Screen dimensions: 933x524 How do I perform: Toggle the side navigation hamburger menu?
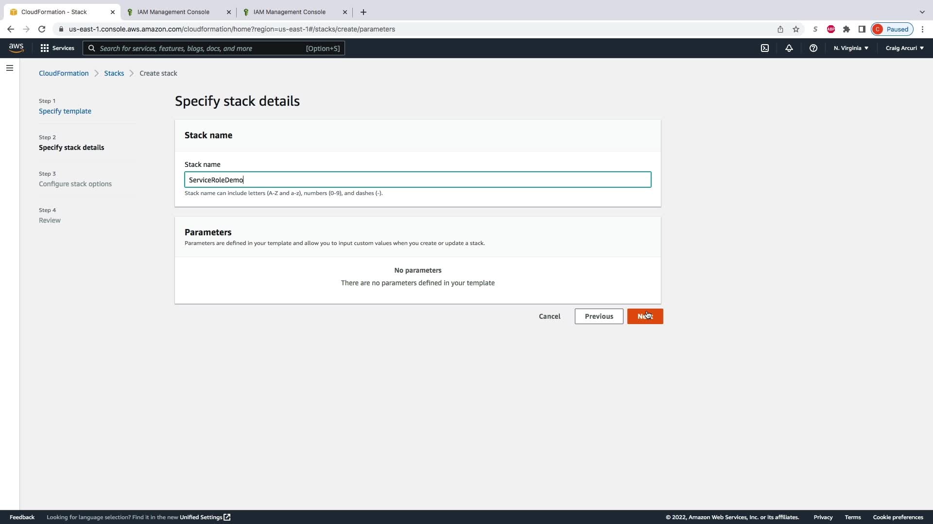(10, 68)
